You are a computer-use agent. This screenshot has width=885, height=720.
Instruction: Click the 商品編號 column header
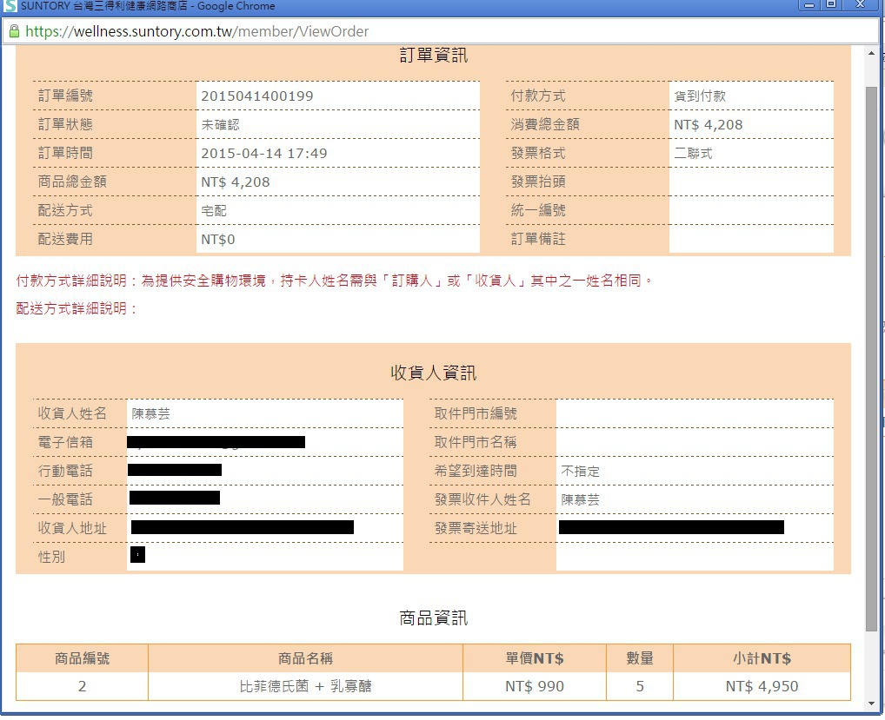82,658
